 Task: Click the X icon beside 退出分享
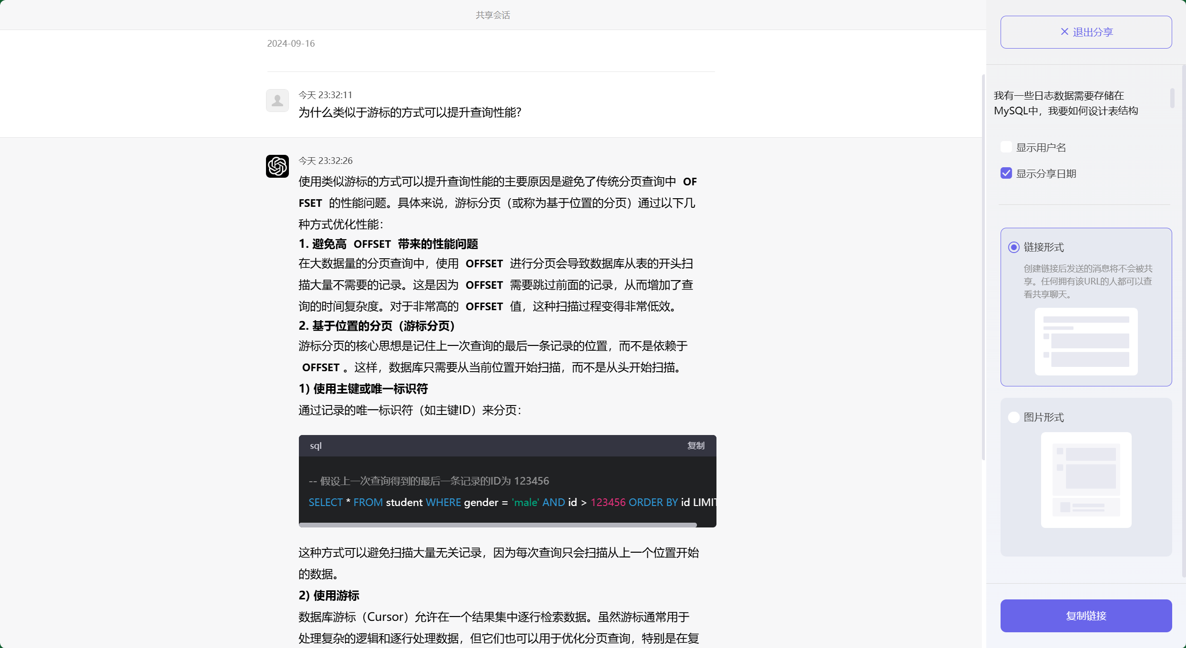[x=1064, y=31]
